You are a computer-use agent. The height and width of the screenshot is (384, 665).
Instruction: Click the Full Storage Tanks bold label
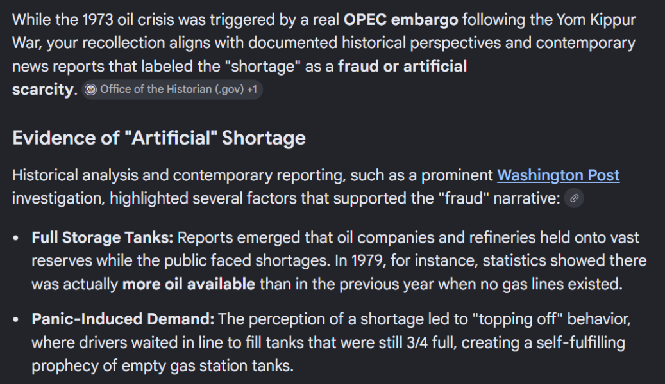102,237
